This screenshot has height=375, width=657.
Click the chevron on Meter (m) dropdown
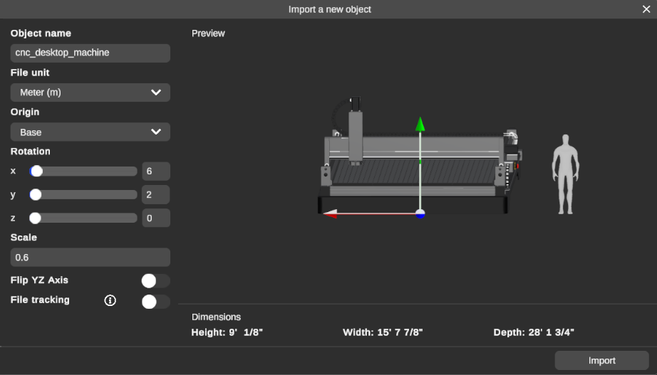click(157, 93)
